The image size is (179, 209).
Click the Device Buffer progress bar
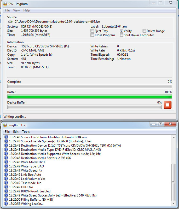[x=84, y=107]
